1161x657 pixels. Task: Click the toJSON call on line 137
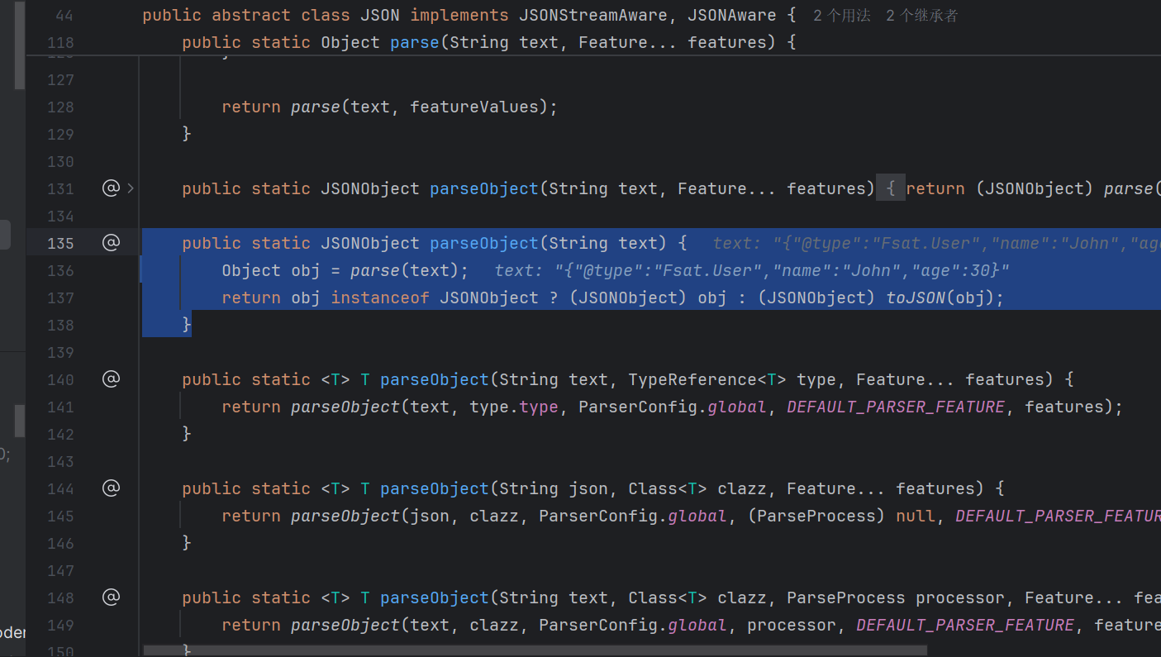coord(916,298)
